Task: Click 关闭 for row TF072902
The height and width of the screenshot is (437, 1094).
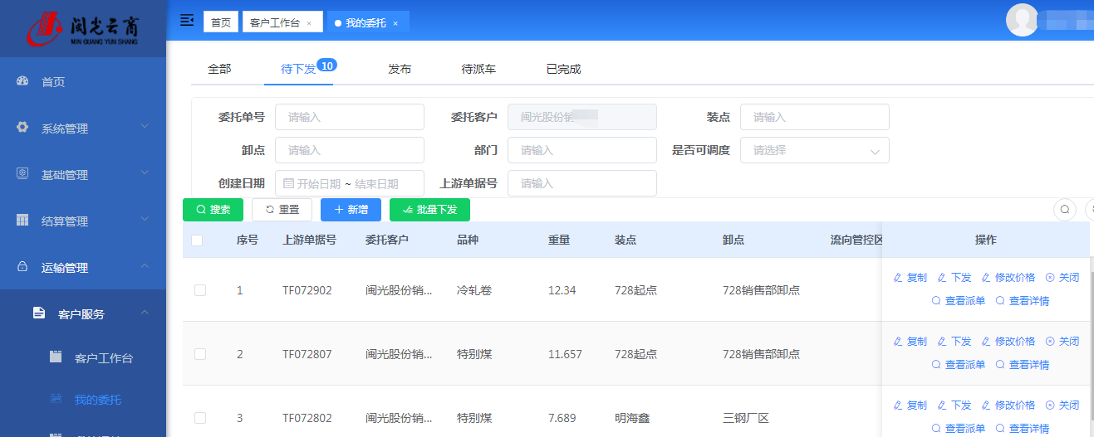Action: click(1062, 278)
